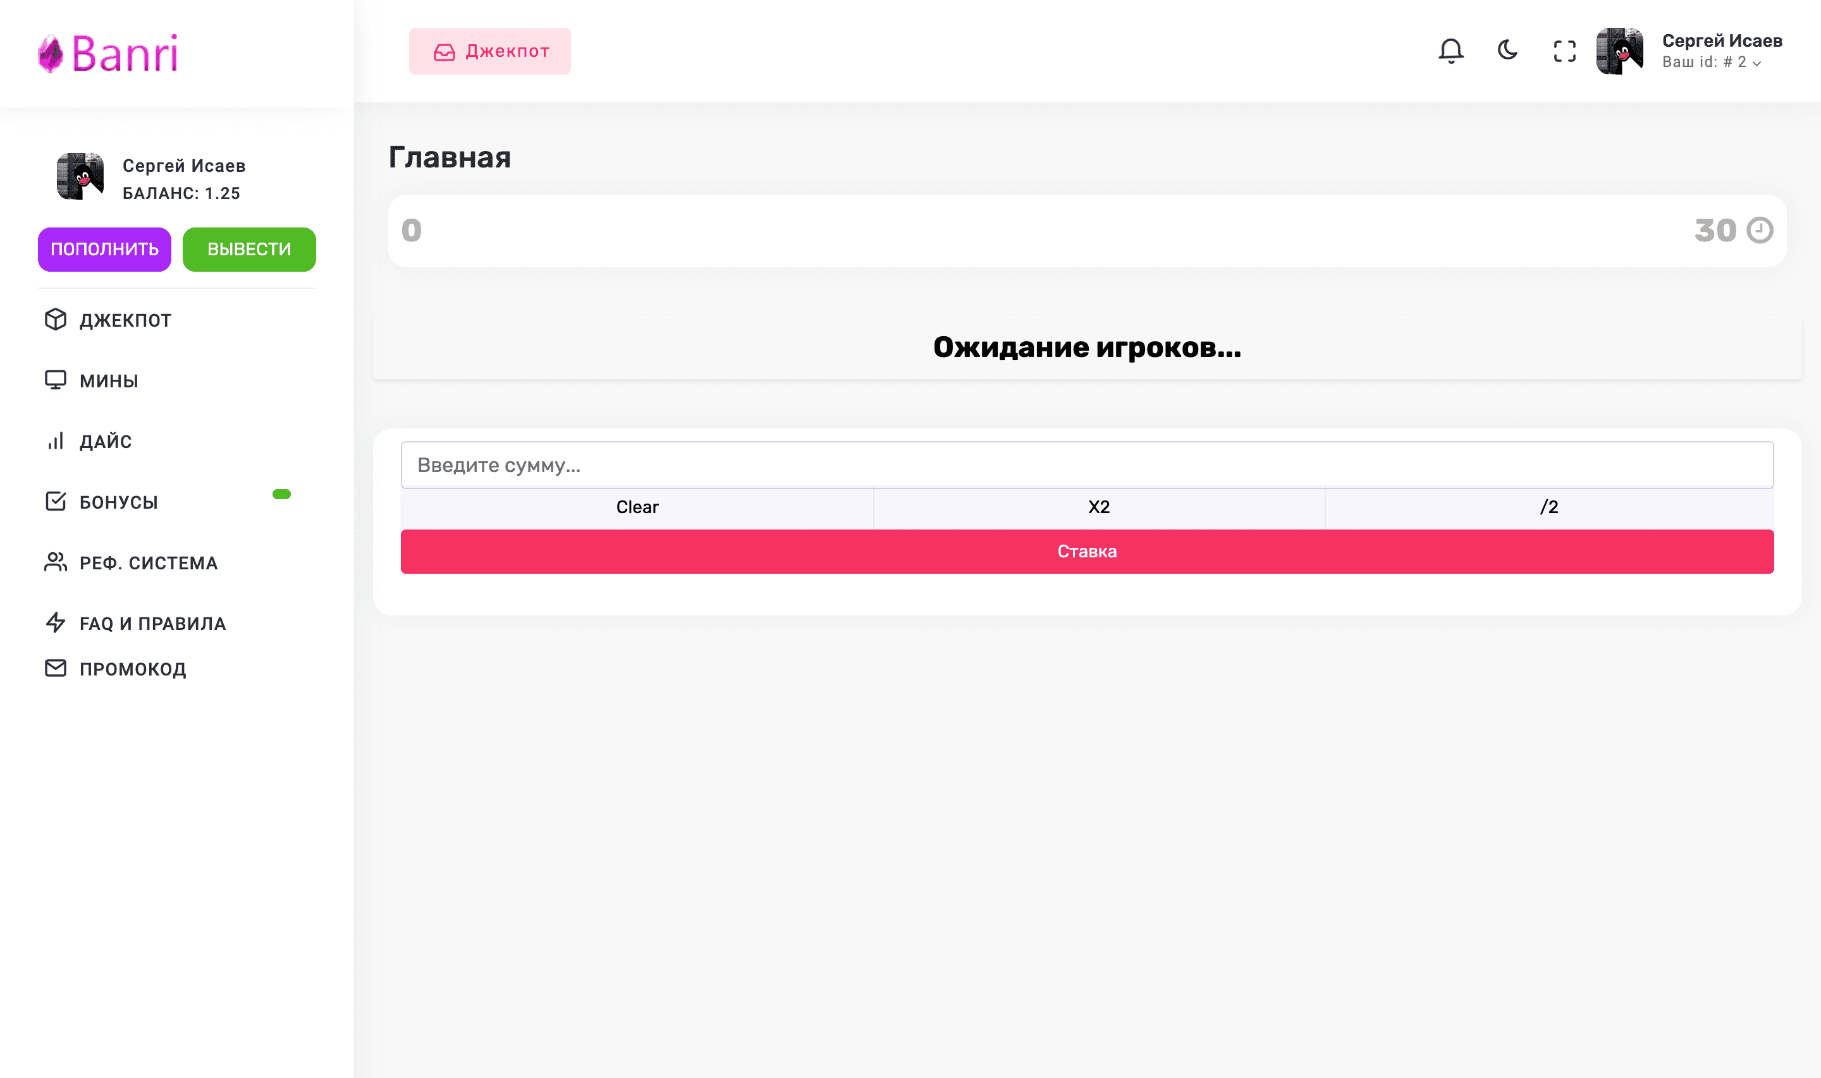Expand the user id dropdown chevron

[1757, 64]
